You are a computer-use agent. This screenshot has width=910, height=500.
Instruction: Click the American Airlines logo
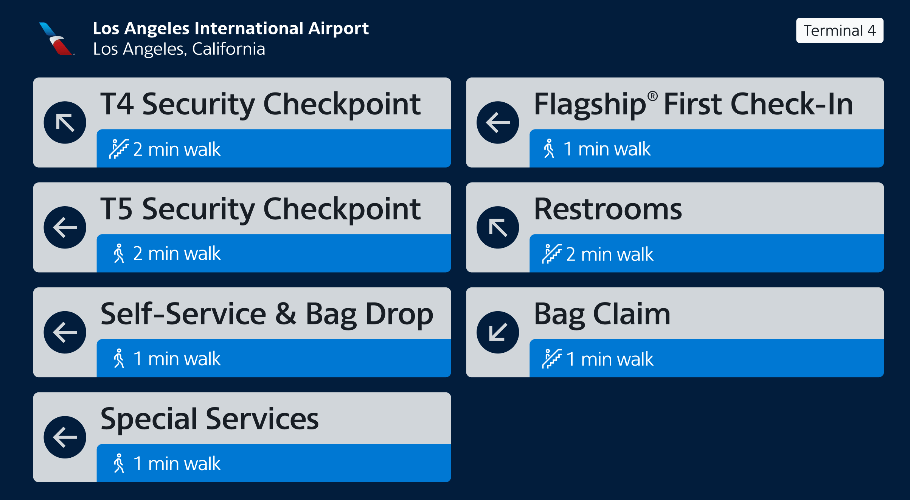pyautogui.click(x=56, y=39)
